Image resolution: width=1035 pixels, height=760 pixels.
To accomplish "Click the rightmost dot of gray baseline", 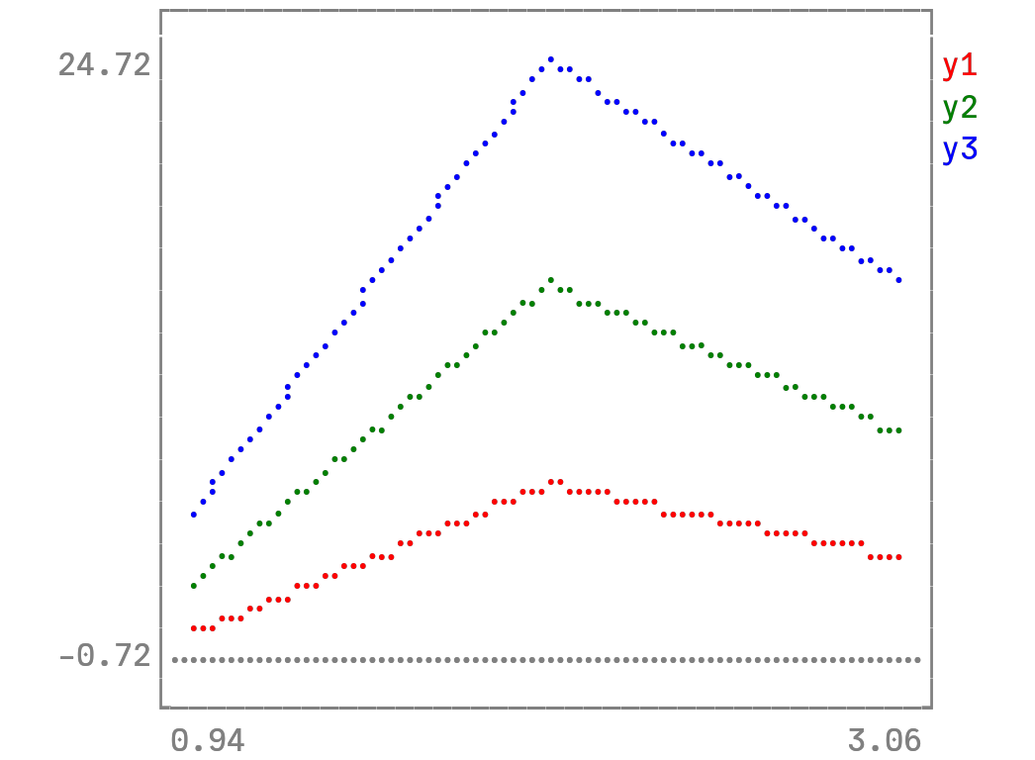I will [918, 660].
